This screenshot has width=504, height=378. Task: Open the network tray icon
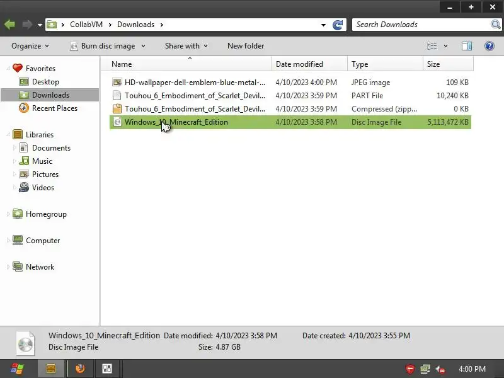[x=425, y=369]
